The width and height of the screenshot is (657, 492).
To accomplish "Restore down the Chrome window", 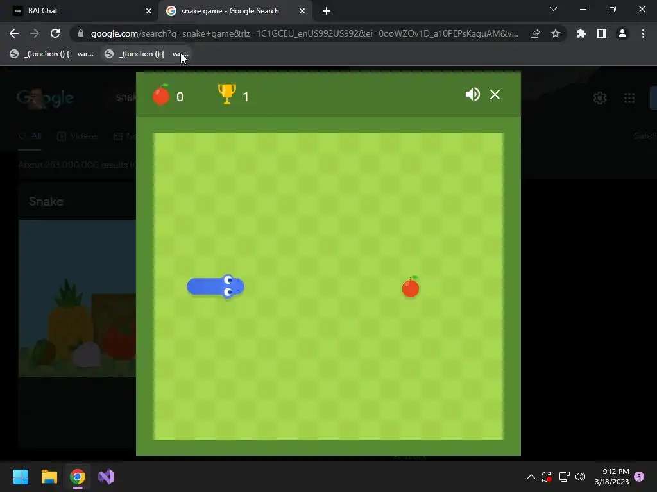I will pyautogui.click(x=613, y=9).
